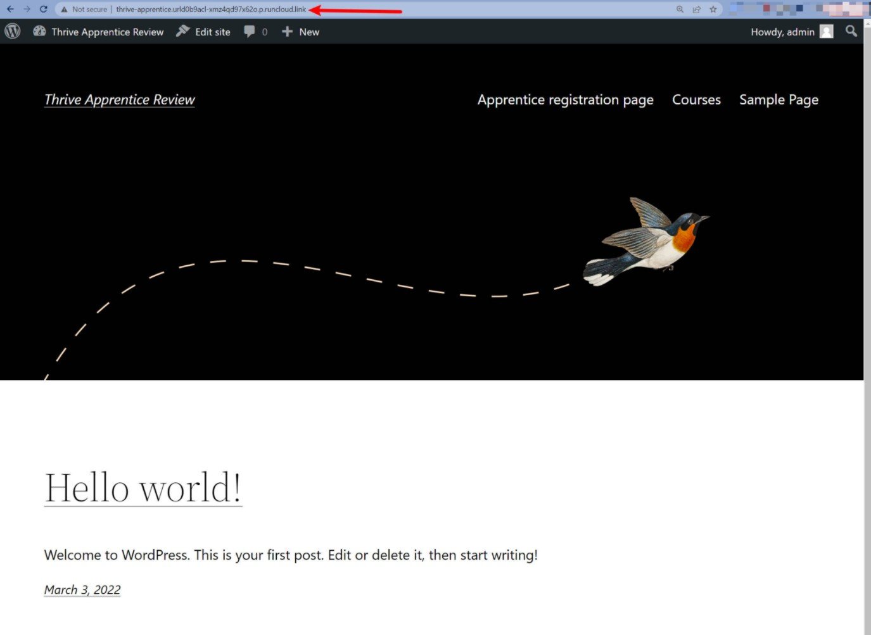The width and height of the screenshot is (871, 635).
Task: Click the Thrive Apprentice Review site title
Action: click(120, 99)
